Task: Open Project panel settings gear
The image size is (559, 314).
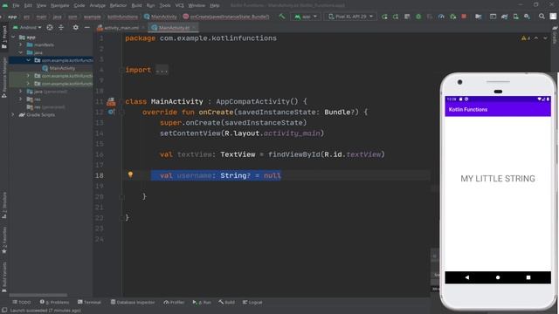Action: coord(76,27)
